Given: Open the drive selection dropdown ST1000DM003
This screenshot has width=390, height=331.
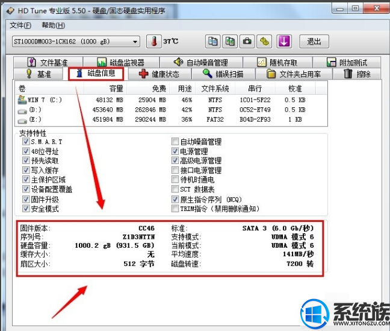Looking at the screenshot, I should pyautogui.click(x=76, y=42).
